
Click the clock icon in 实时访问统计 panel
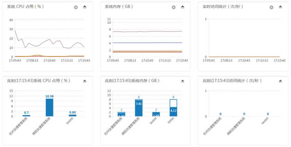pyautogui.click(x=272, y=7)
